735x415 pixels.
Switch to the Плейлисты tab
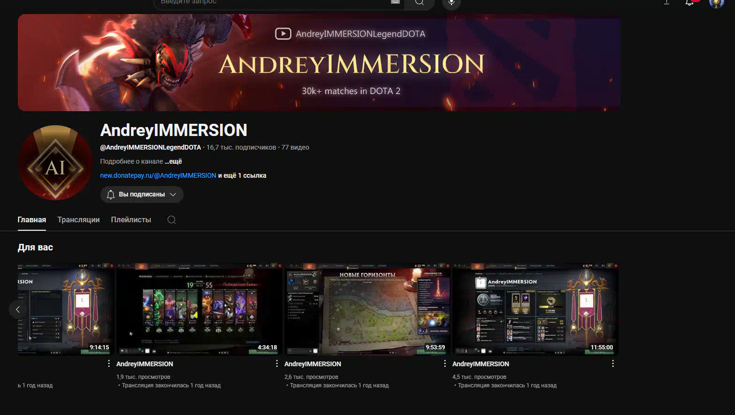[x=131, y=220]
